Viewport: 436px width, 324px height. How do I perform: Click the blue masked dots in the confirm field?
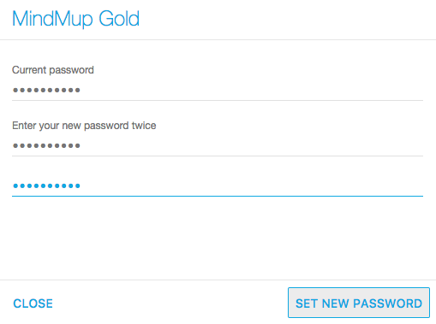(46, 186)
